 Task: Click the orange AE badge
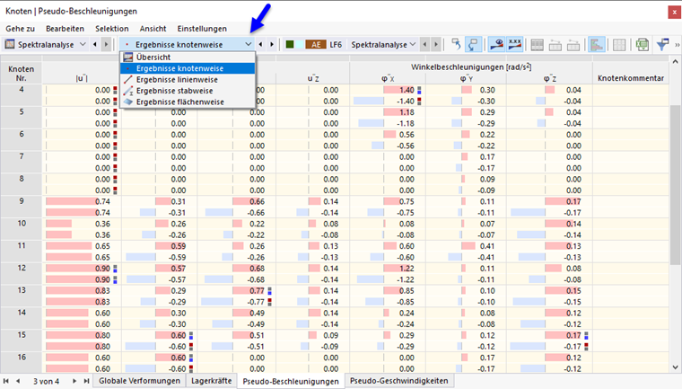point(316,44)
